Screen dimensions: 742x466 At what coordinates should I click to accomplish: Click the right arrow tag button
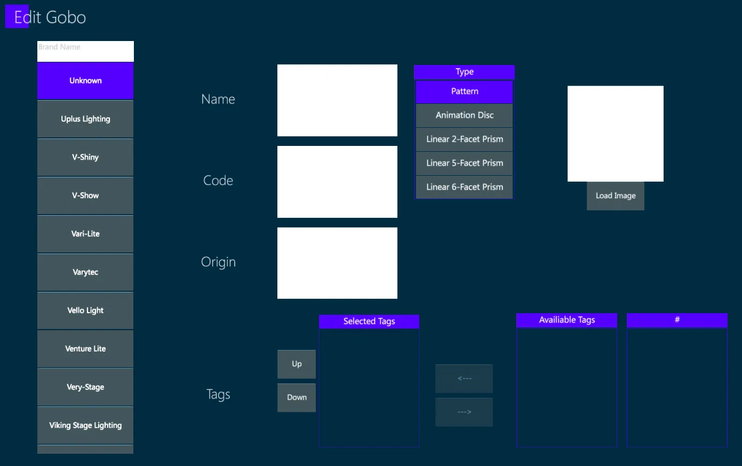pyautogui.click(x=464, y=412)
